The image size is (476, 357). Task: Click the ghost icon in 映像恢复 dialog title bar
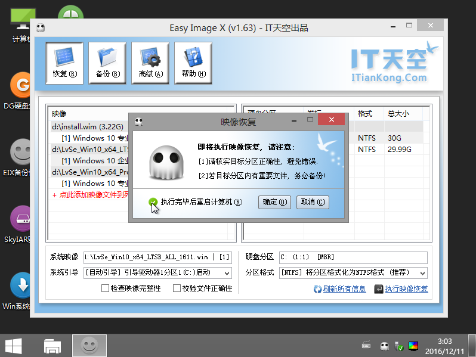click(x=139, y=122)
